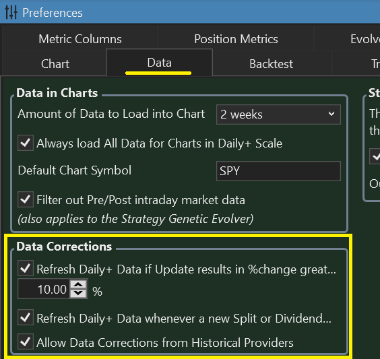The width and height of the screenshot is (380, 359).
Task: Click the Default Chart Symbol field showing SPY
Action: coord(278,171)
